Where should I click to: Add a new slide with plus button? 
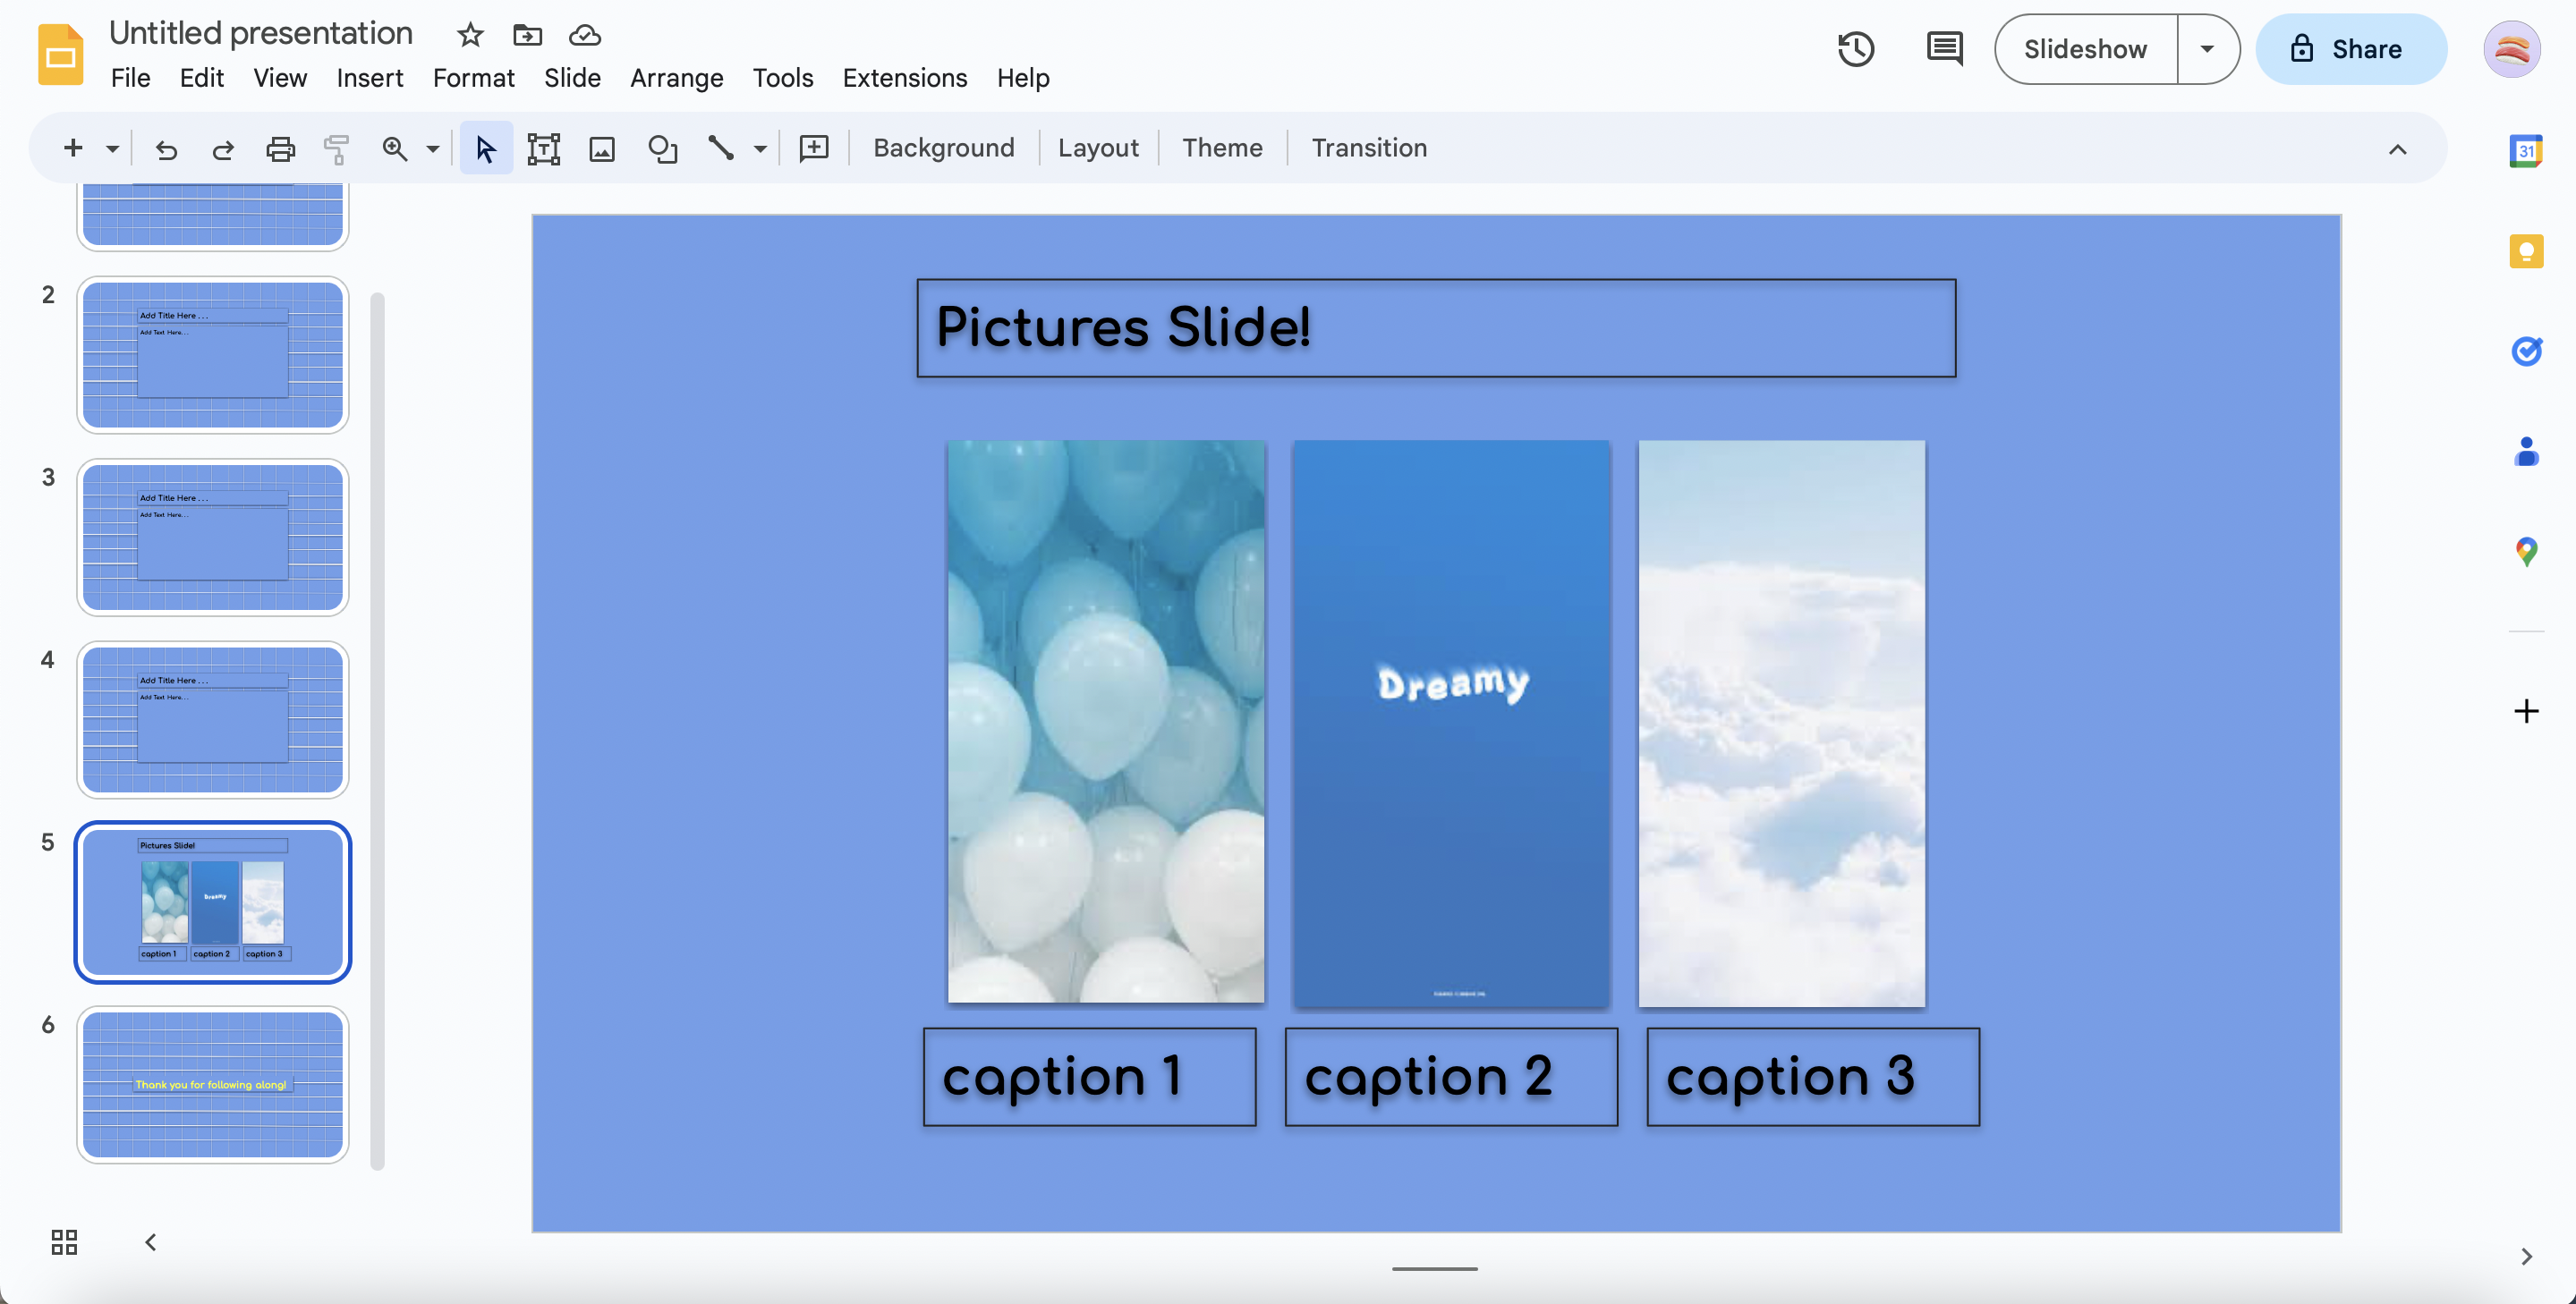(73, 148)
